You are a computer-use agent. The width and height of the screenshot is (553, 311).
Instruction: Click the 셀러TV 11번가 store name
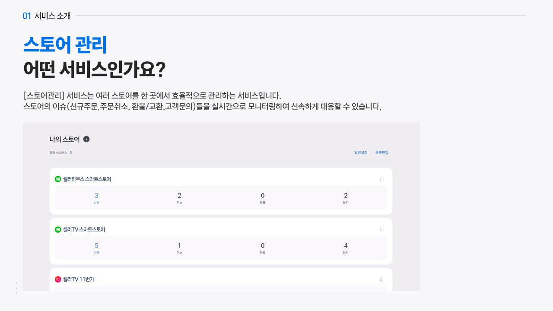[x=79, y=279]
